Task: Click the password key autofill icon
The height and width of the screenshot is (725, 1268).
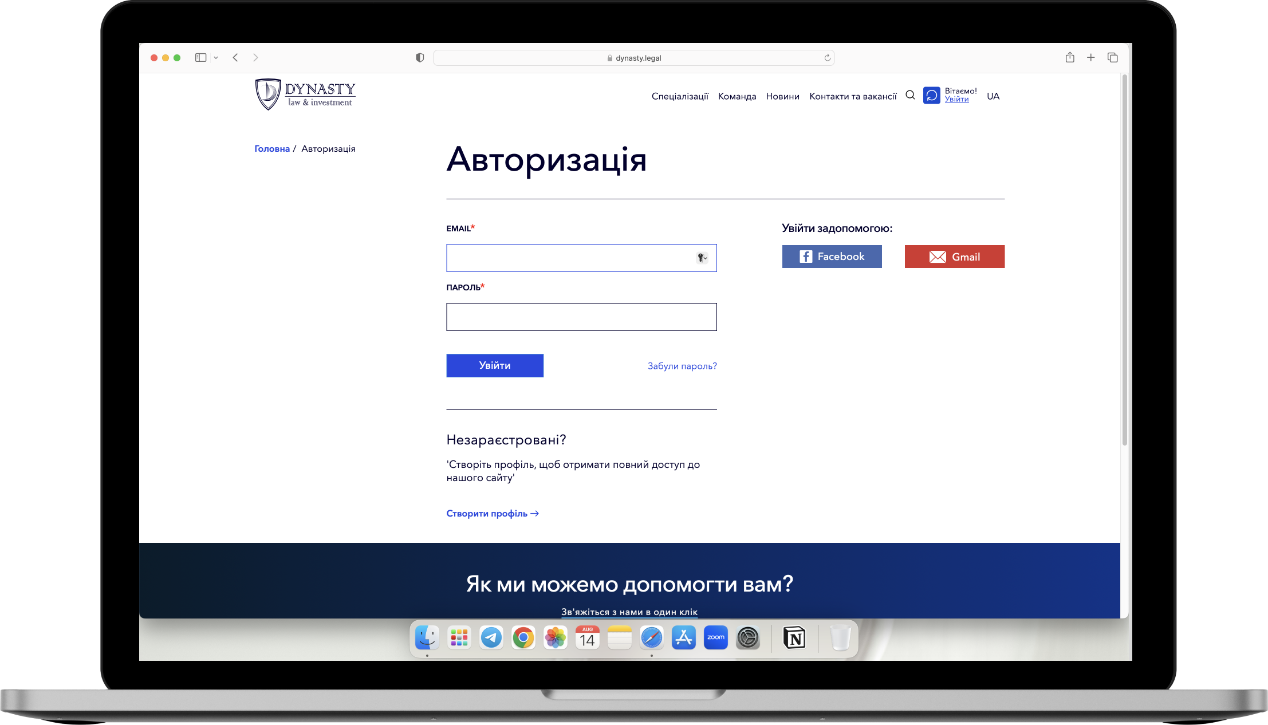Action: (702, 258)
